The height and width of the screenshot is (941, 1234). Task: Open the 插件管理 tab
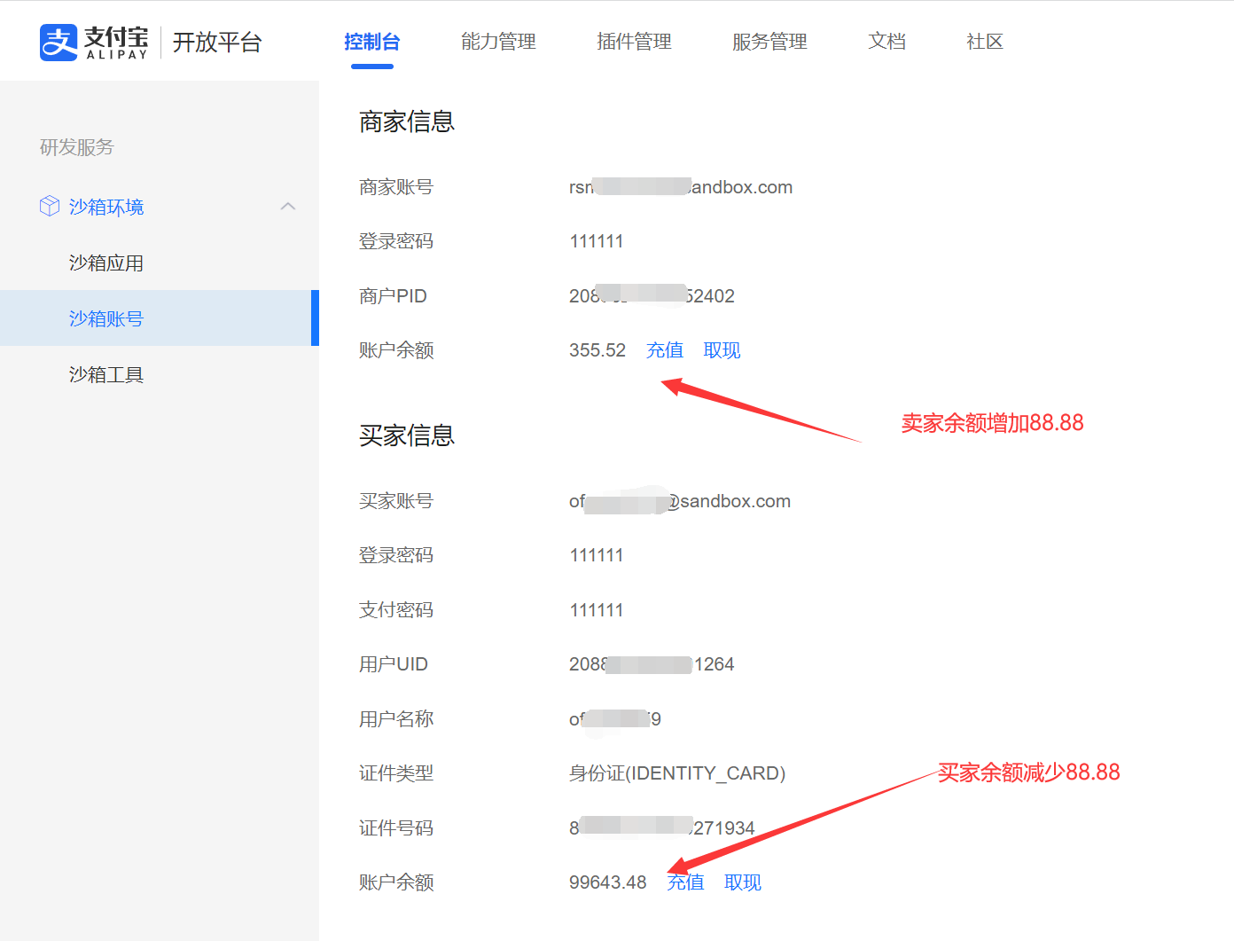pos(634,42)
